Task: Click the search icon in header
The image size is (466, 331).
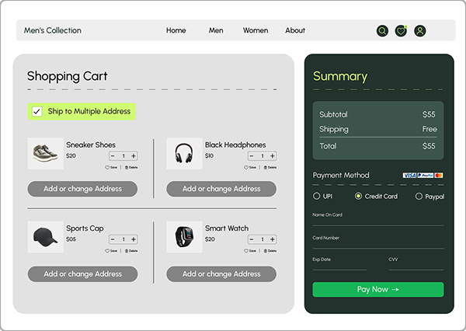Action: pos(382,31)
